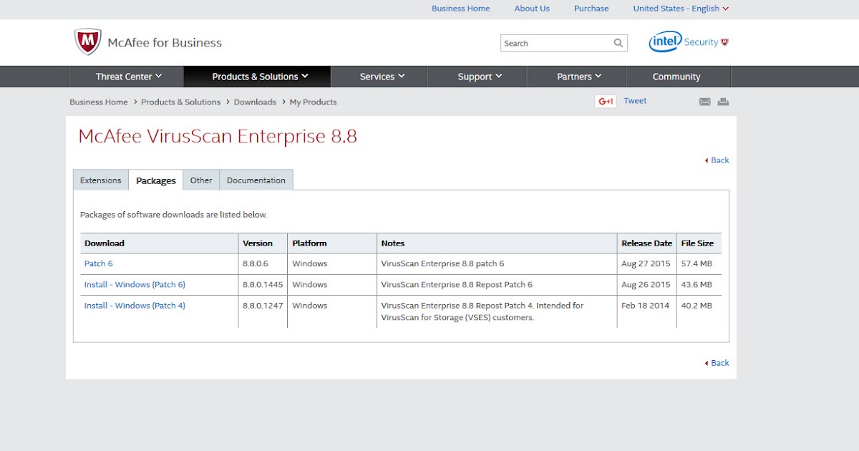Select version cell 8.8.0.1445
The height and width of the screenshot is (451, 859).
(263, 284)
